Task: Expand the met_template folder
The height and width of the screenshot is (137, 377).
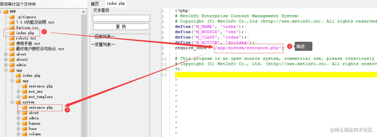Action: tap(18, 97)
